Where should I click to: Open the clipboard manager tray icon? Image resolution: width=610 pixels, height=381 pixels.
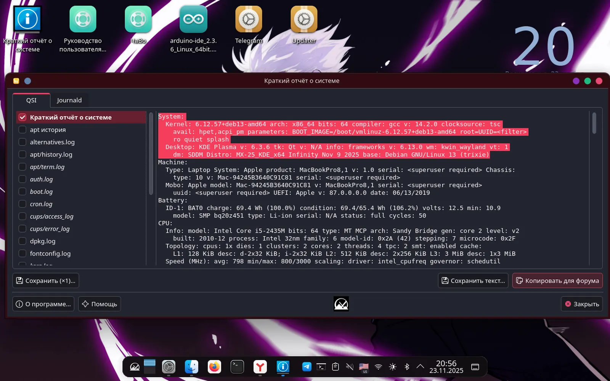[x=335, y=367]
